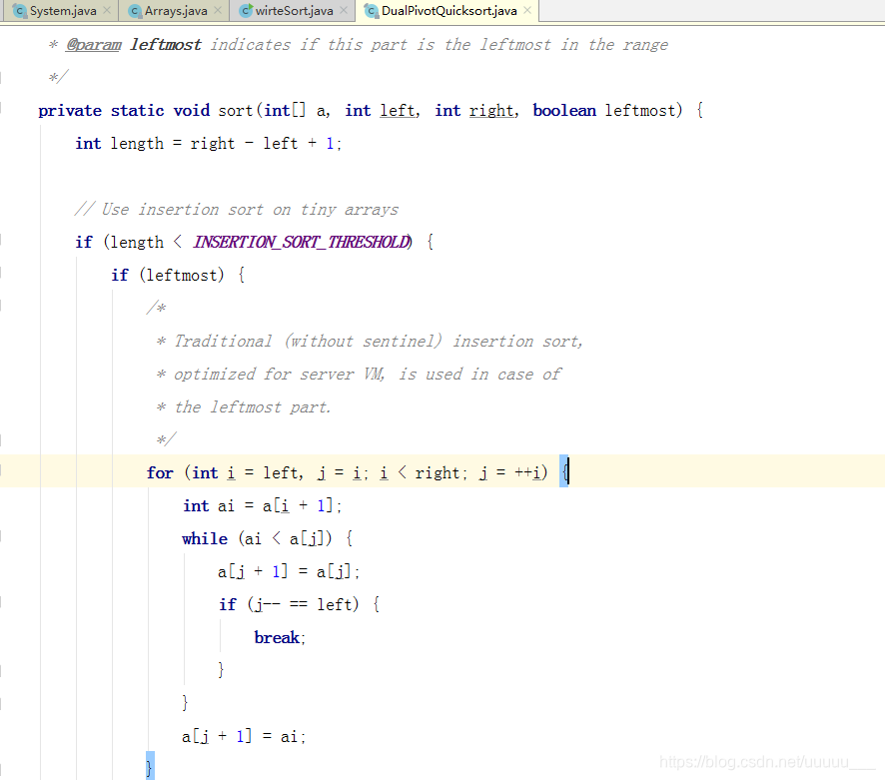
Task: Click the 'break' keyword
Action: [277, 638]
